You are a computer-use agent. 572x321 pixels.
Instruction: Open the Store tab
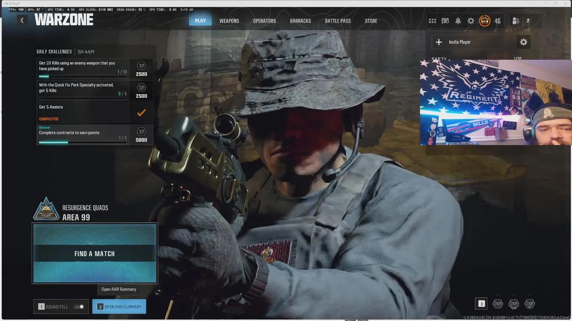371,21
